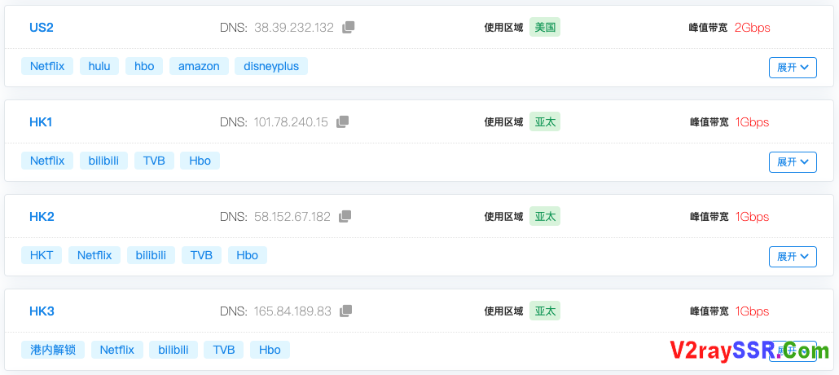Screen dimensions: 839x375
Task: Copy the HK2 DNS address icon
Action: tap(345, 216)
